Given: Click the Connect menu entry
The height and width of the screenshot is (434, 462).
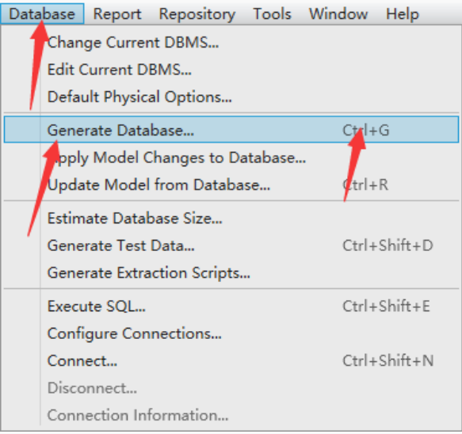Looking at the screenshot, I should (x=231, y=360).
